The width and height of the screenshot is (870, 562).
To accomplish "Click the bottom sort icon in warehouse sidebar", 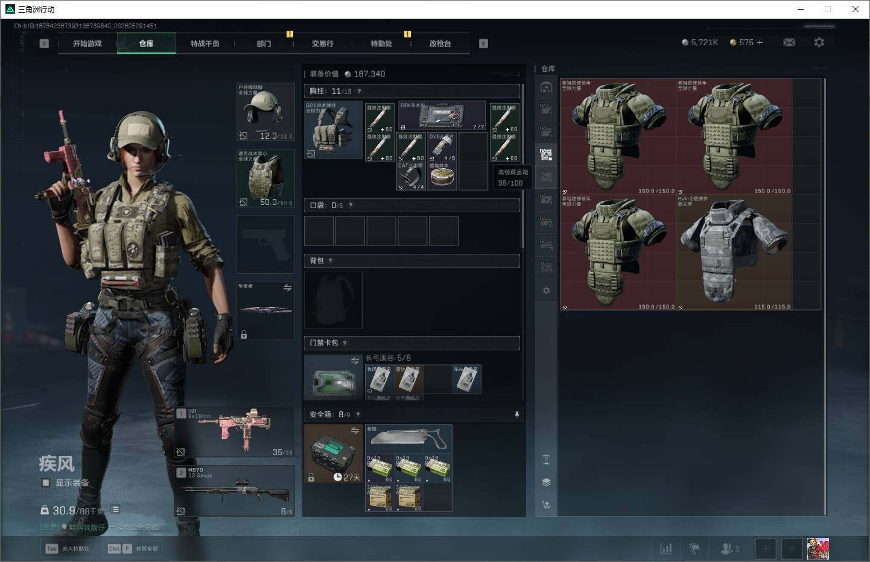I will point(546,505).
